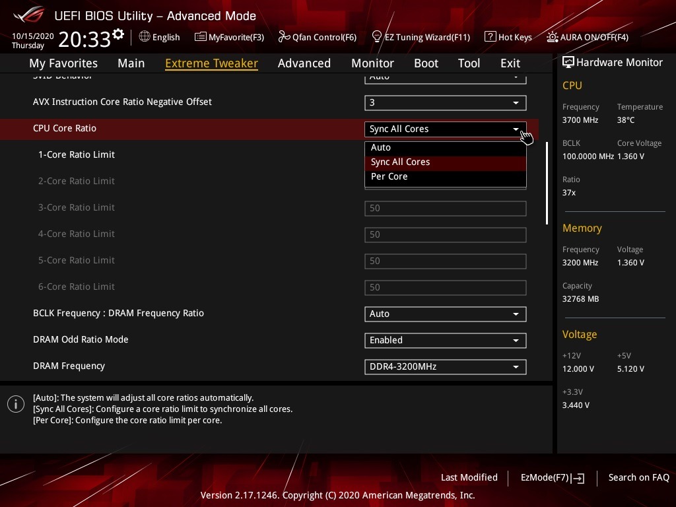
Task: Select the Extreme Tweaker tab
Action: coord(212,63)
